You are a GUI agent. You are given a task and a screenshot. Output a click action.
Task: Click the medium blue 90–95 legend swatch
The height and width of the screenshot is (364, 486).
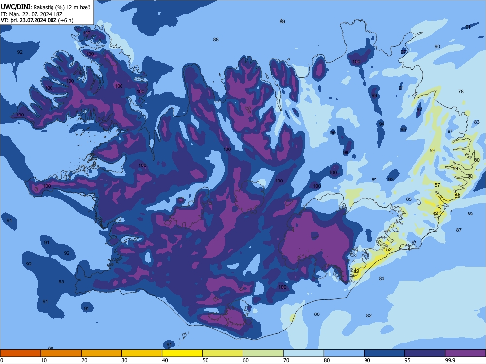coord(384,353)
